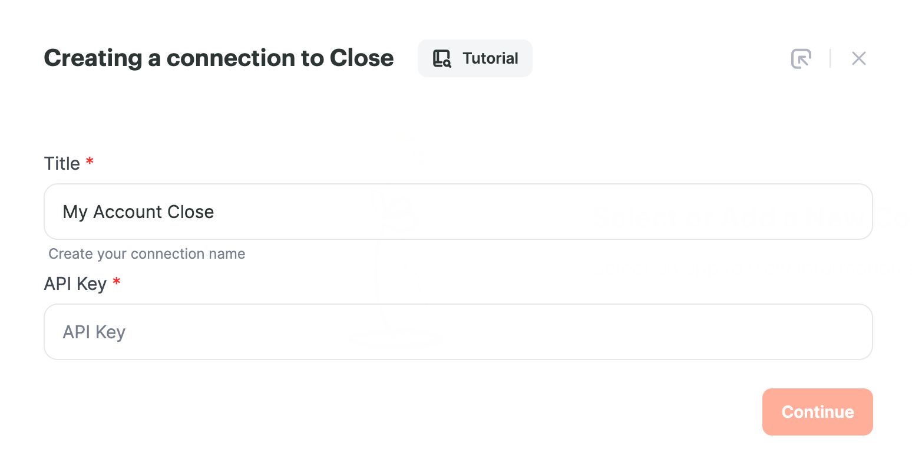Image resolution: width=912 pixels, height=475 pixels.
Task: Close the connection dialog with X
Action: coord(859,58)
